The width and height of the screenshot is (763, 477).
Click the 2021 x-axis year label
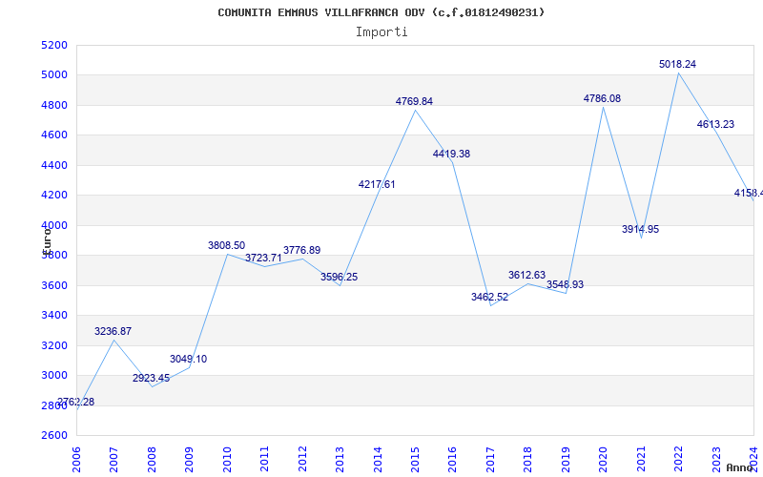coord(641,460)
